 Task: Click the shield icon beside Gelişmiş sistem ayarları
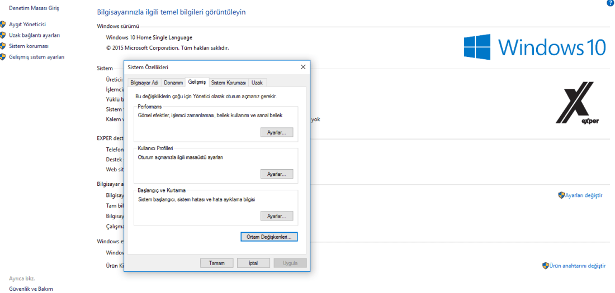(x=3, y=57)
